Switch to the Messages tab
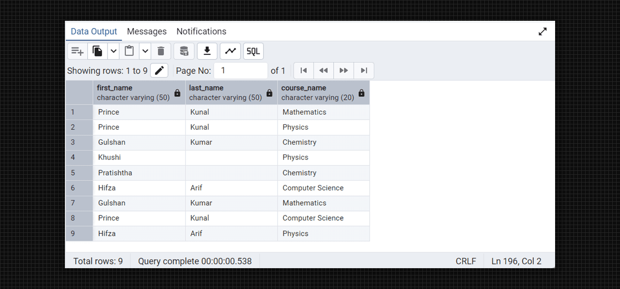The image size is (620, 289). (147, 31)
